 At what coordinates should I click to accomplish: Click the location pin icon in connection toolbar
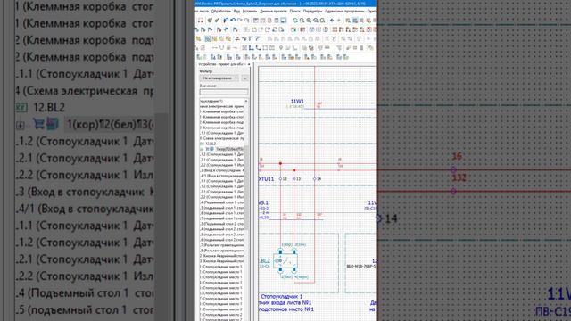point(281,48)
